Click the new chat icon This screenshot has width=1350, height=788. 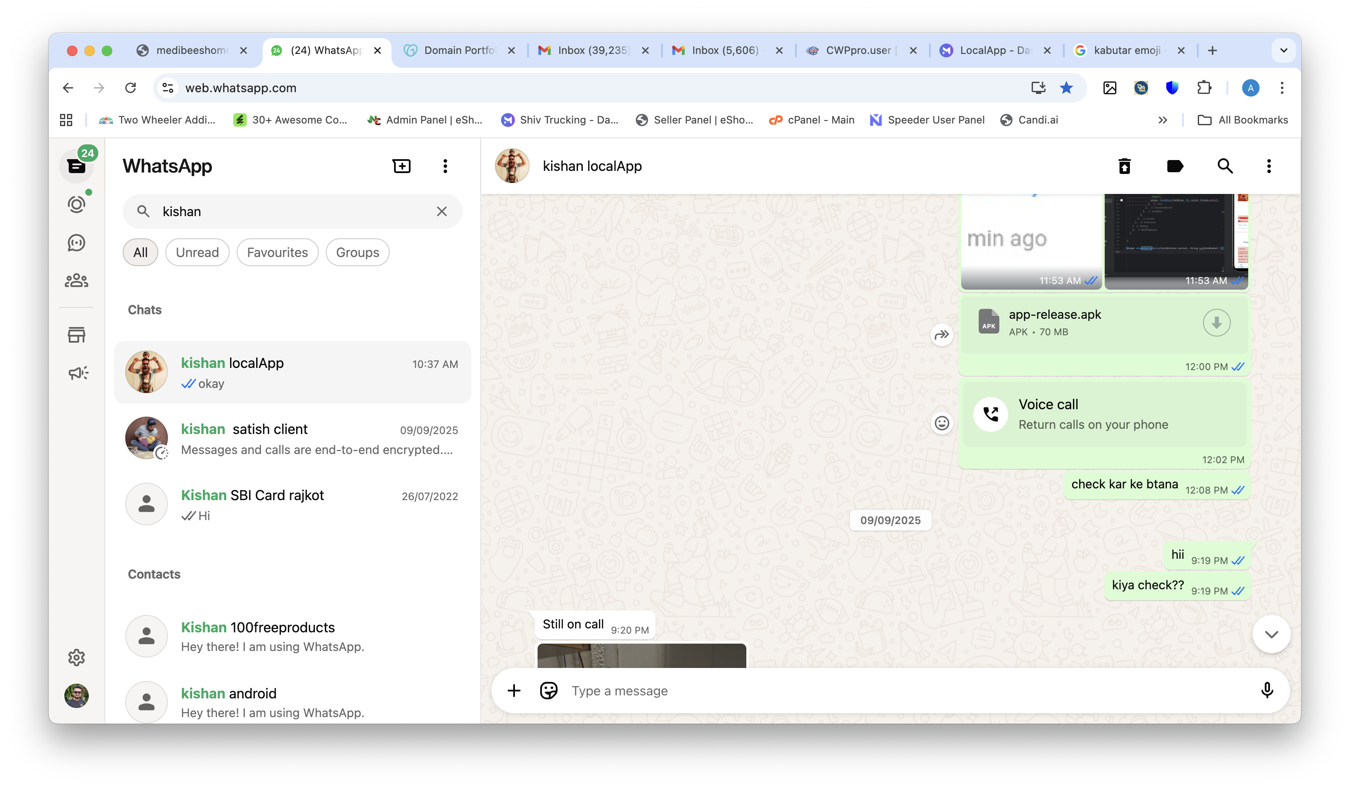401,166
